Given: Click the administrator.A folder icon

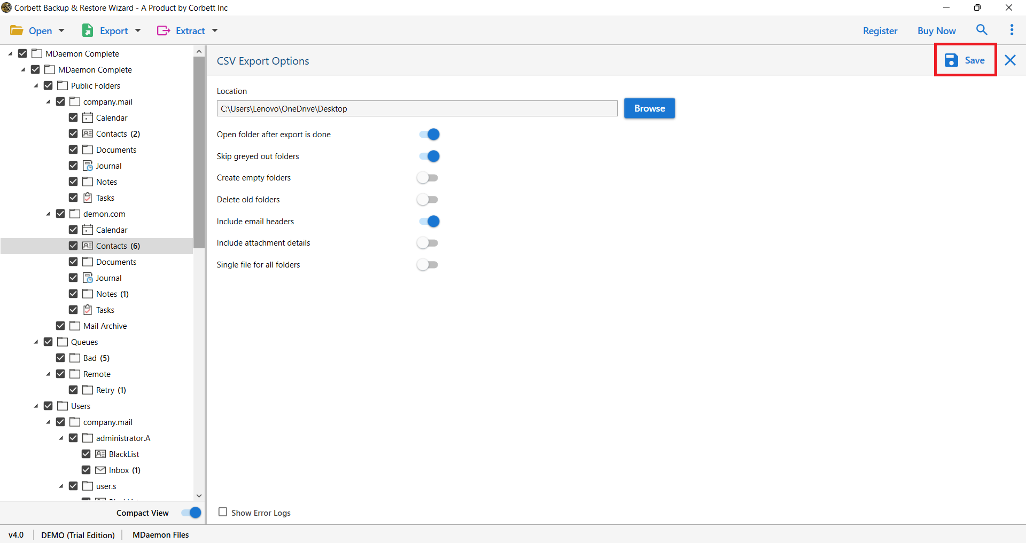Looking at the screenshot, I should pyautogui.click(x=88, y=438).
